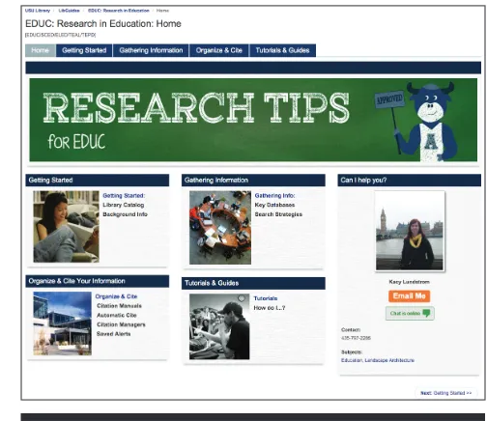Click the woman reading thumbnail
487x421 pixels.
66,227
